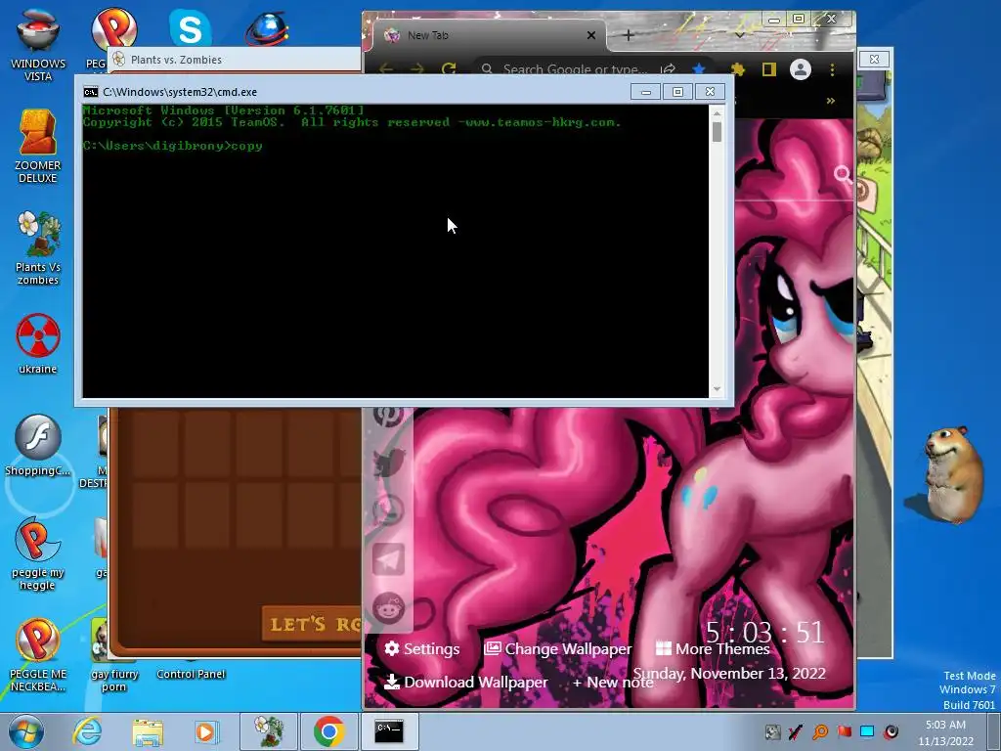Screen dimensions: 1001x751
Task: Open the taskbar clock showing 5:03 AM
Action: 946,732
